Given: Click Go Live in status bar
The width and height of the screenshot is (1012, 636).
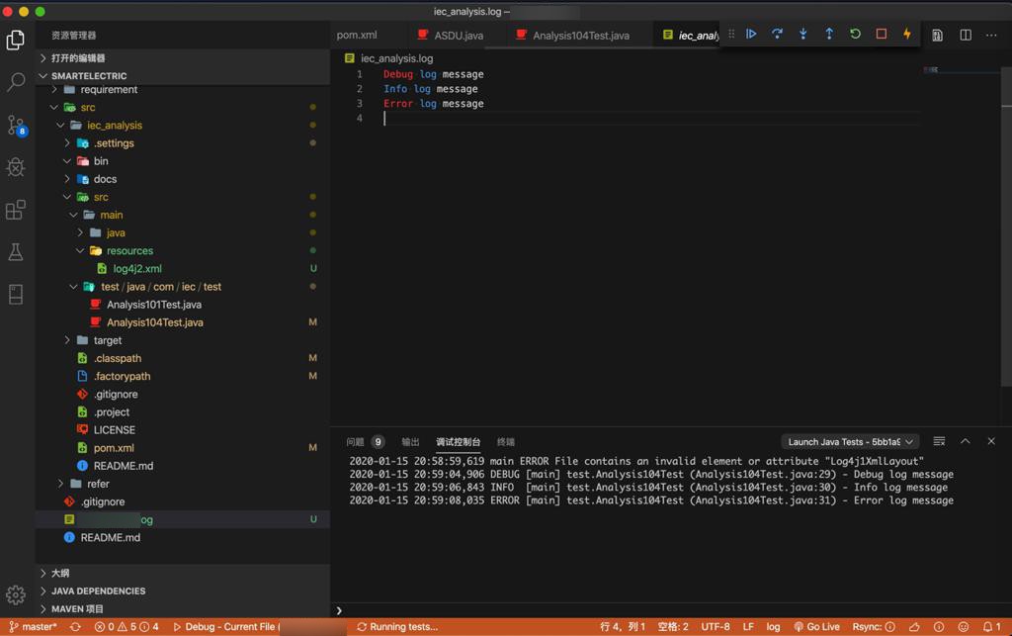Looking at the screenshot, I should (816, 626).
